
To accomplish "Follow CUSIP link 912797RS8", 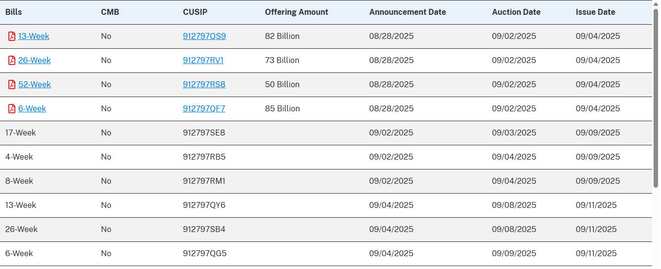I will coord(204,85).
